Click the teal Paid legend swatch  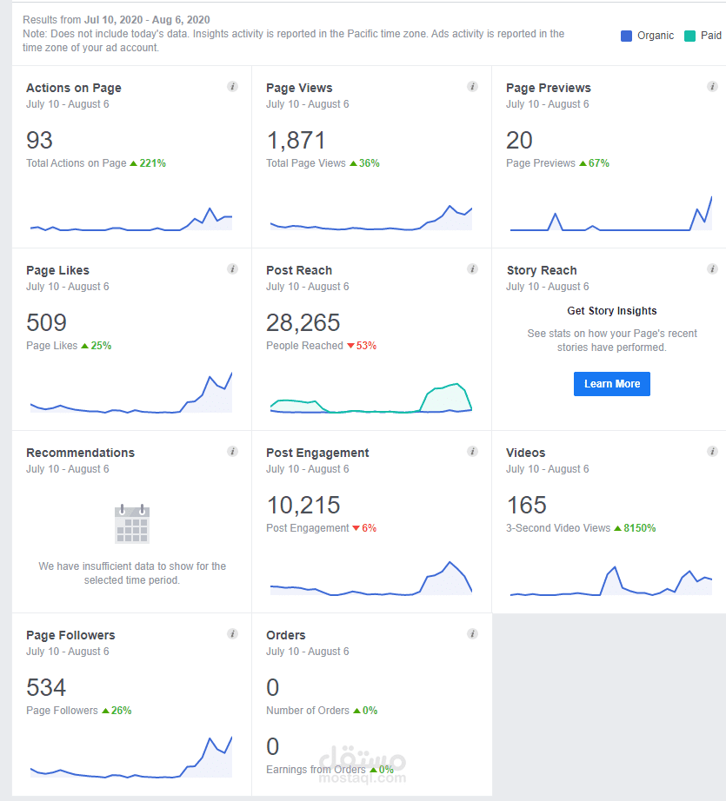click(689, 36)
